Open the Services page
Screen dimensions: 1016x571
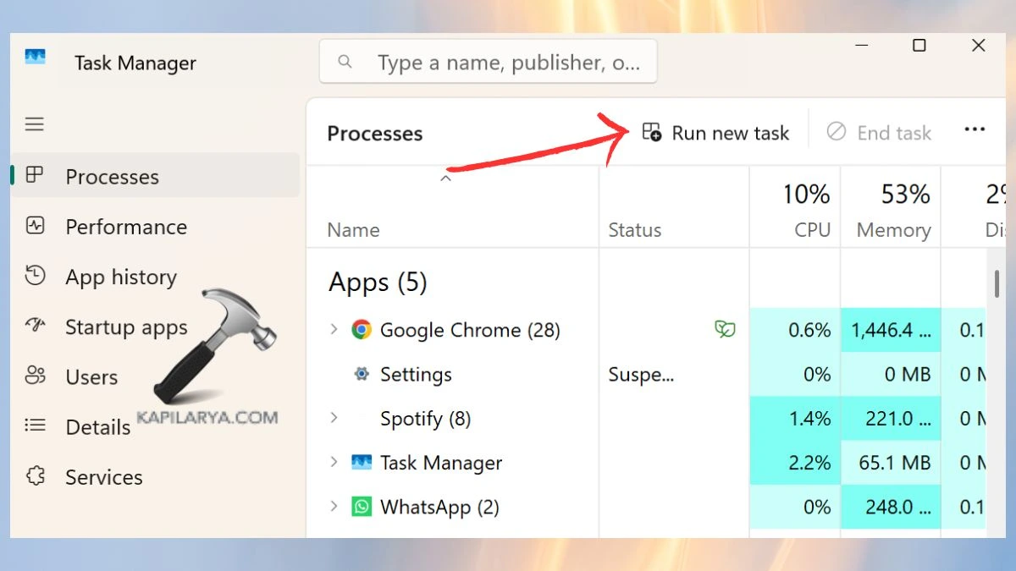click(103, 477)
